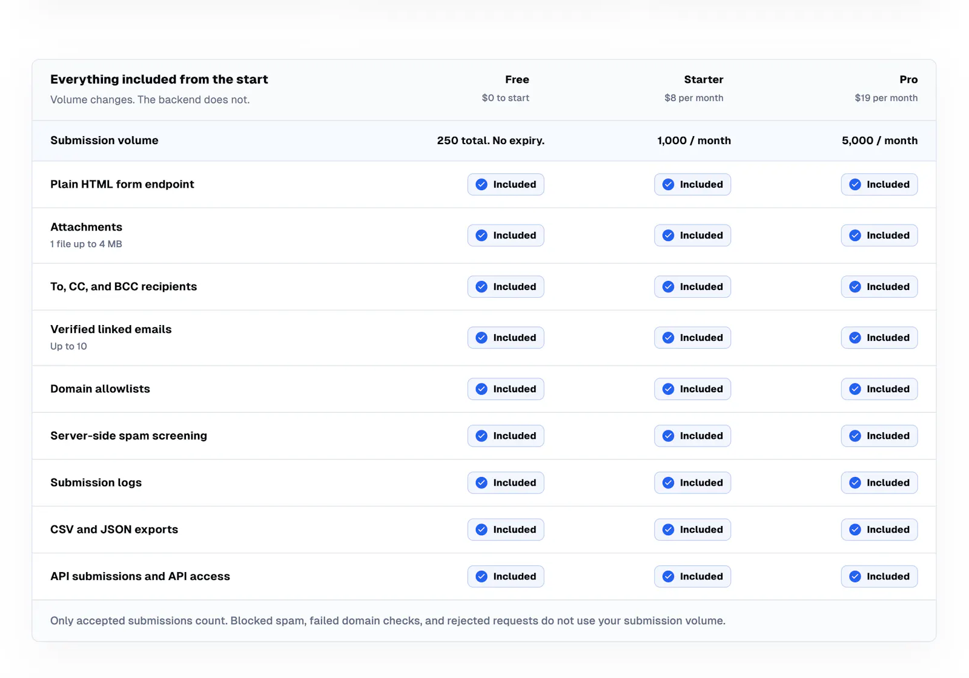Click the footnote about accepted submissions
Screen dimensions: 969x678
(x=388, y=621)
